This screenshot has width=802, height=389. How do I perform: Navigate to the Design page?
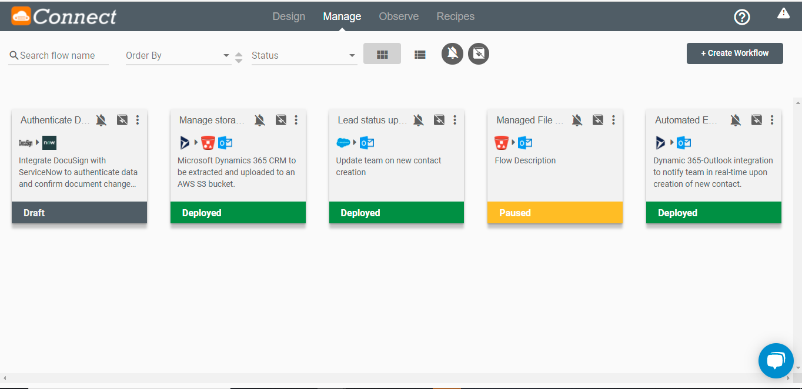coord(289,16)
